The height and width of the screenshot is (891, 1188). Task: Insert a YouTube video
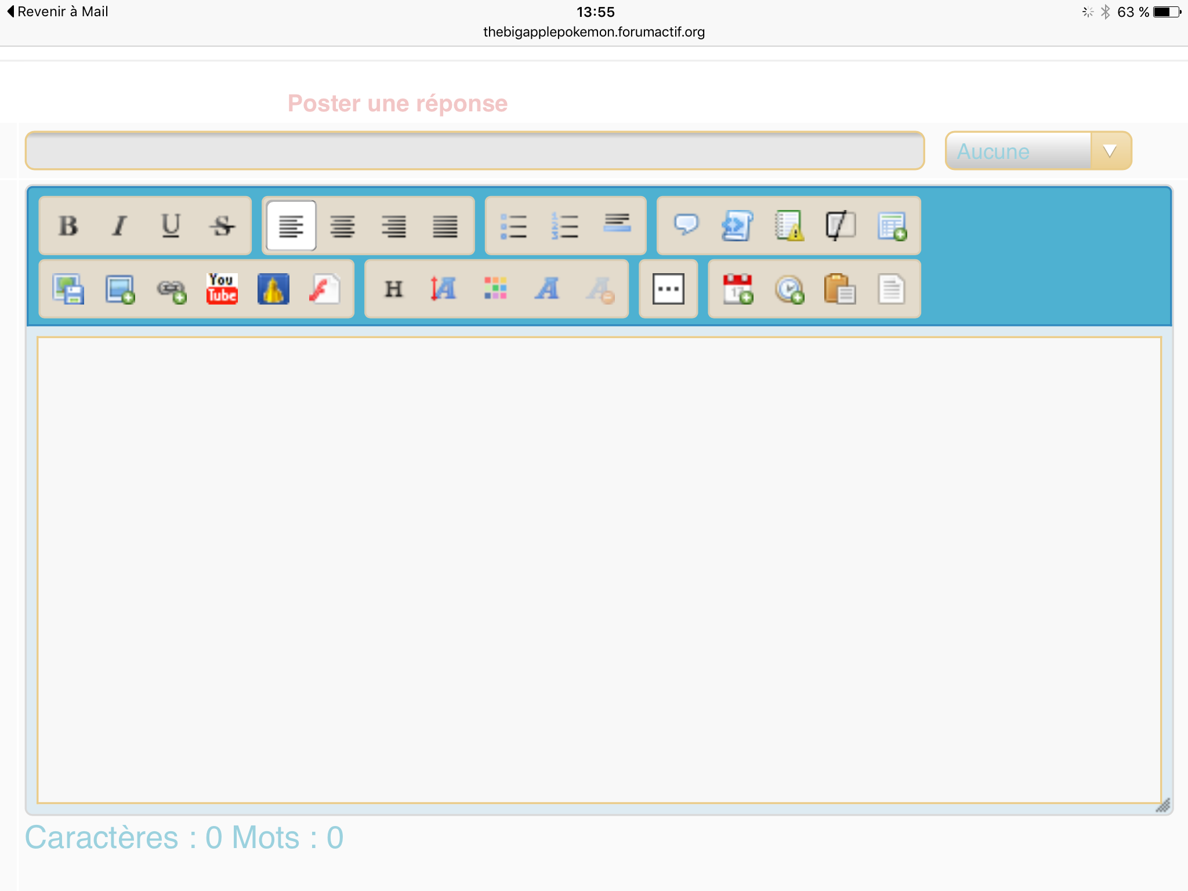(x=222, y=289)
